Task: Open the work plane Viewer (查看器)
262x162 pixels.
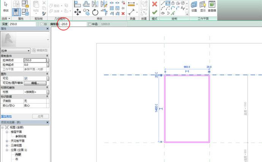Action: (212, 5)
